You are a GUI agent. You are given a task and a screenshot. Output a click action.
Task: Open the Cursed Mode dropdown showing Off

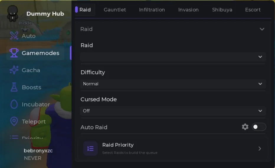tap(173, 111)
